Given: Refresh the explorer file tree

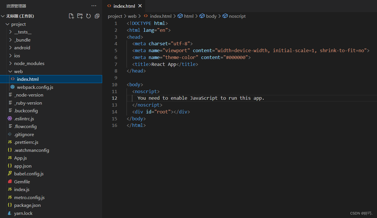Looking at the screenshot, I should (88, 16).
